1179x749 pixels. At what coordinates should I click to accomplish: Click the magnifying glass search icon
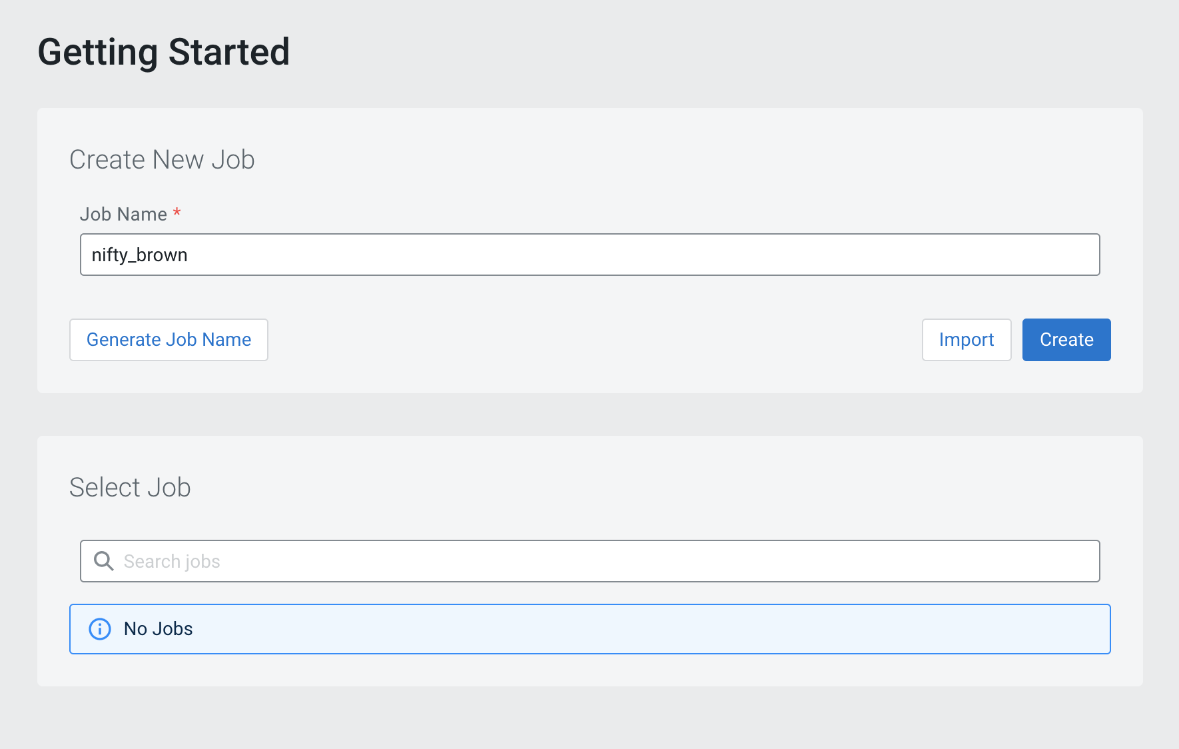point(103,561)
